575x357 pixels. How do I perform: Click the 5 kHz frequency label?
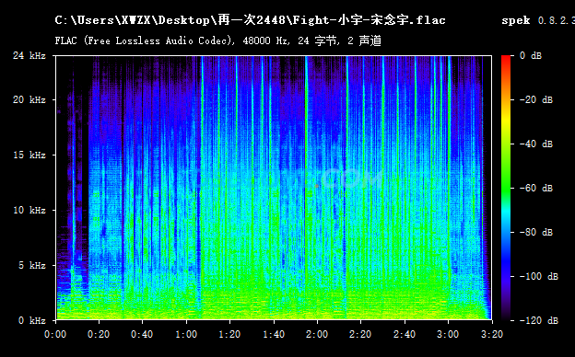(32, 265)
